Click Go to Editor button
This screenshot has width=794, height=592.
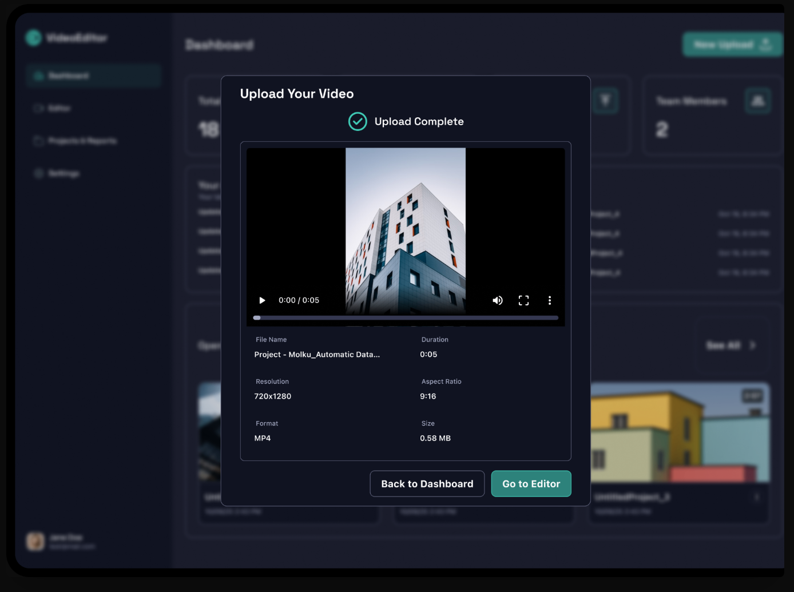tap(531, 484)
